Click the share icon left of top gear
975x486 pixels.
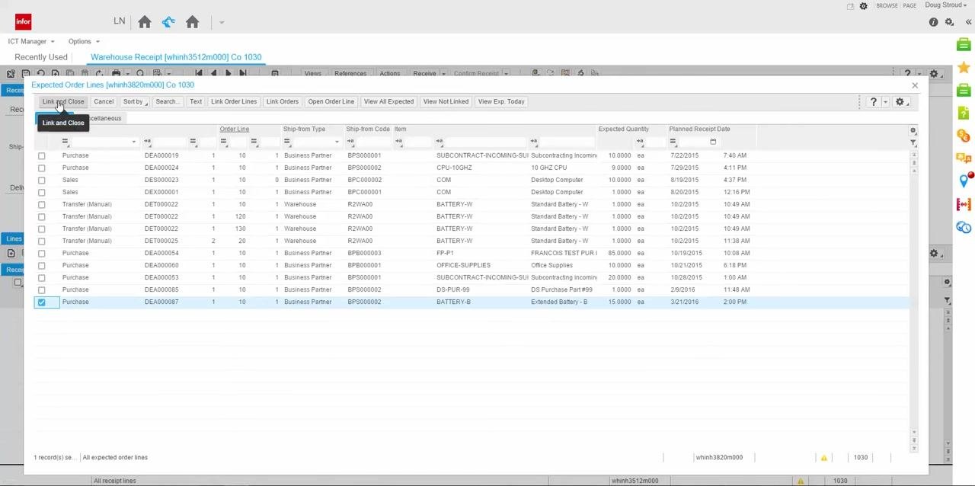click(850, 6)
